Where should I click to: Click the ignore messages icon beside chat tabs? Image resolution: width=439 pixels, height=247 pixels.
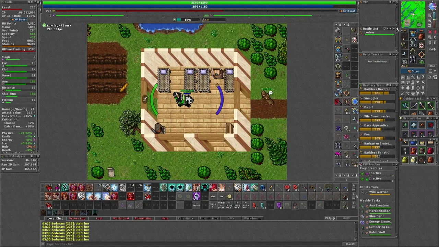click(x=330, y=218)
